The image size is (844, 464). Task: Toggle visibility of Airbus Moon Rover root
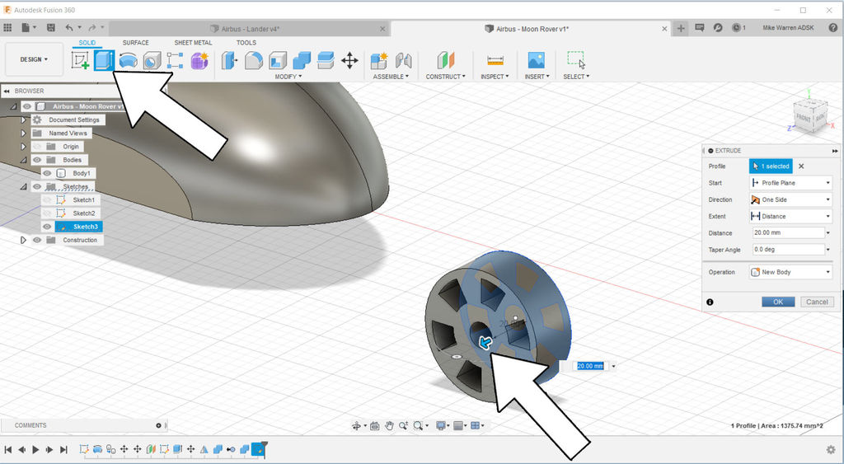click(27, 106)
